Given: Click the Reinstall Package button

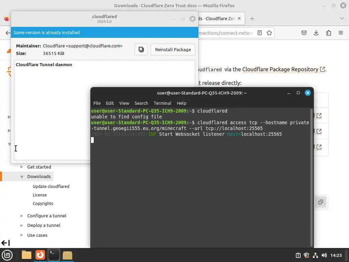Looking at the screenshot, I should pos(173,49).
